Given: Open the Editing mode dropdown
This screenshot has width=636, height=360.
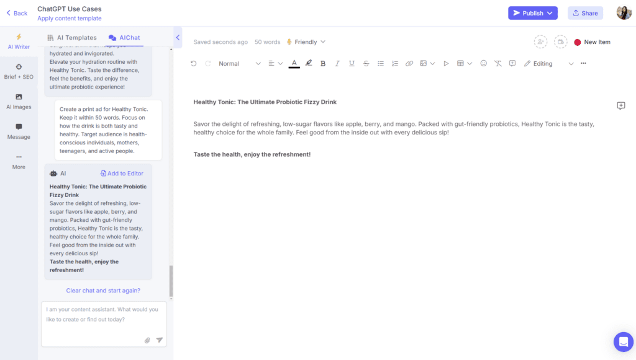Looking at the screenshot, I should click(x=548, y=63).
